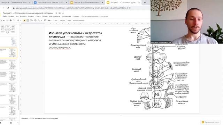The image size is (223, 125).
Task: Open the Справка menu
Action: pyautogui.click(x=76, y=16)
